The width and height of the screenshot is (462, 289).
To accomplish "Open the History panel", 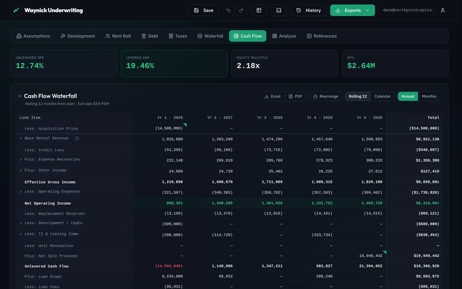I will (308, 10).
